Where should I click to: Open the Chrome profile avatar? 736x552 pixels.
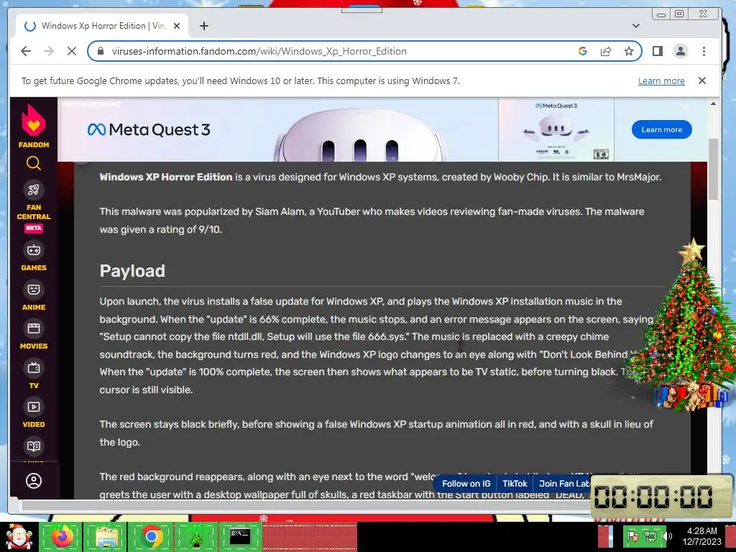[x=681, y=51]
